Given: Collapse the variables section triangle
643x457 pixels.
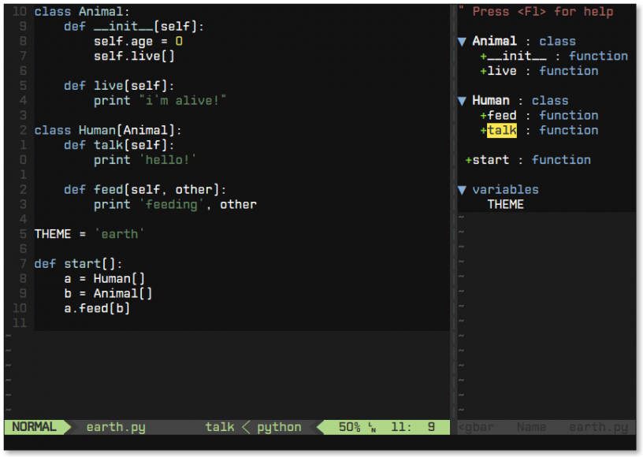Looking at the screenshot, I should [x=461, y=189].
